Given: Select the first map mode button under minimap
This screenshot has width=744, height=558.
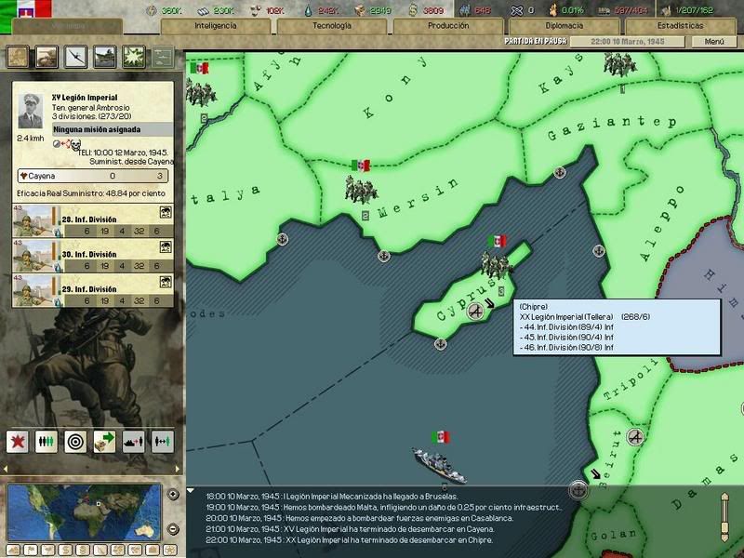Looking at the screenshot, I should 13,551.
